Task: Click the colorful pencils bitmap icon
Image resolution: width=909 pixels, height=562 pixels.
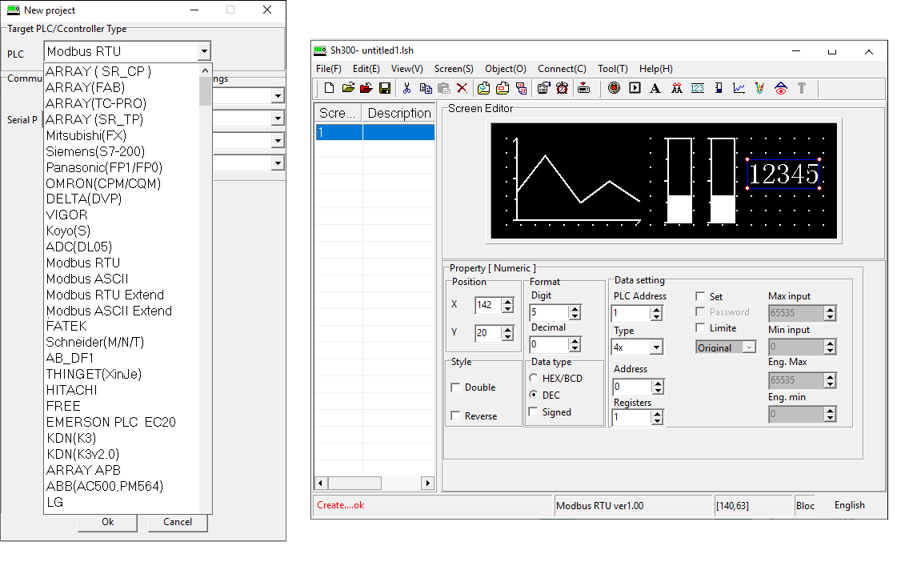Action: click(x=759, y=88)
